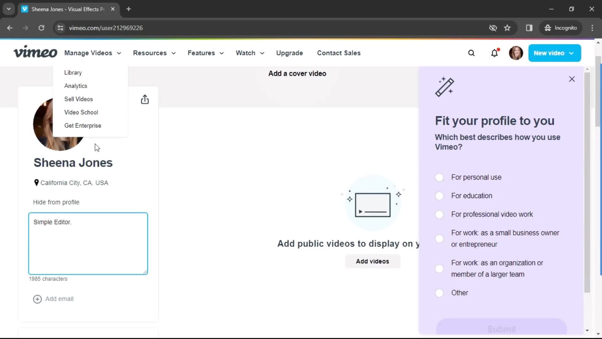Click the share profile icon
Screen dimensions: 602x339
tap(145, 100)
